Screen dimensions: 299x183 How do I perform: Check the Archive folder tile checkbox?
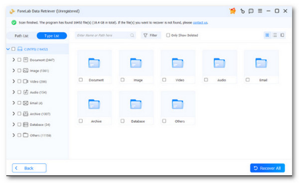(x=81, y=121)
